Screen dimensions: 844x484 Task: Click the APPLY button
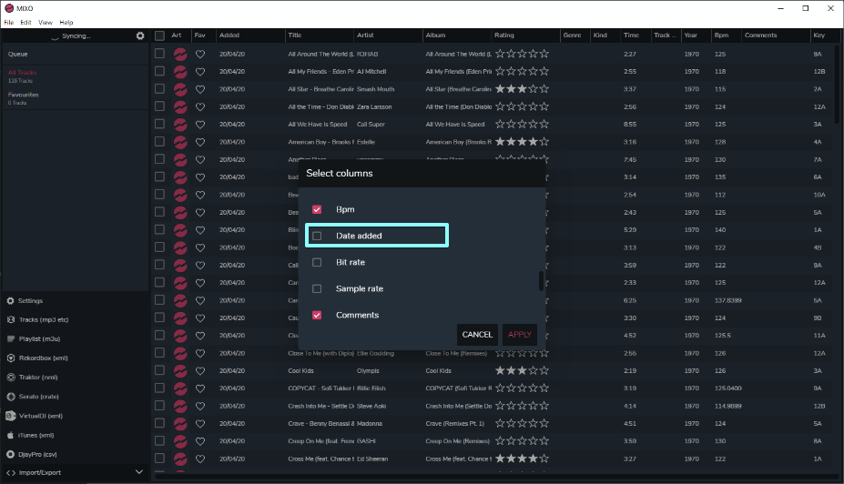click(x=520, y=335)
